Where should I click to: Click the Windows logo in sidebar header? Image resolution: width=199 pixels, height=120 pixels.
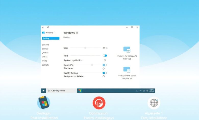tap(43, 33)
